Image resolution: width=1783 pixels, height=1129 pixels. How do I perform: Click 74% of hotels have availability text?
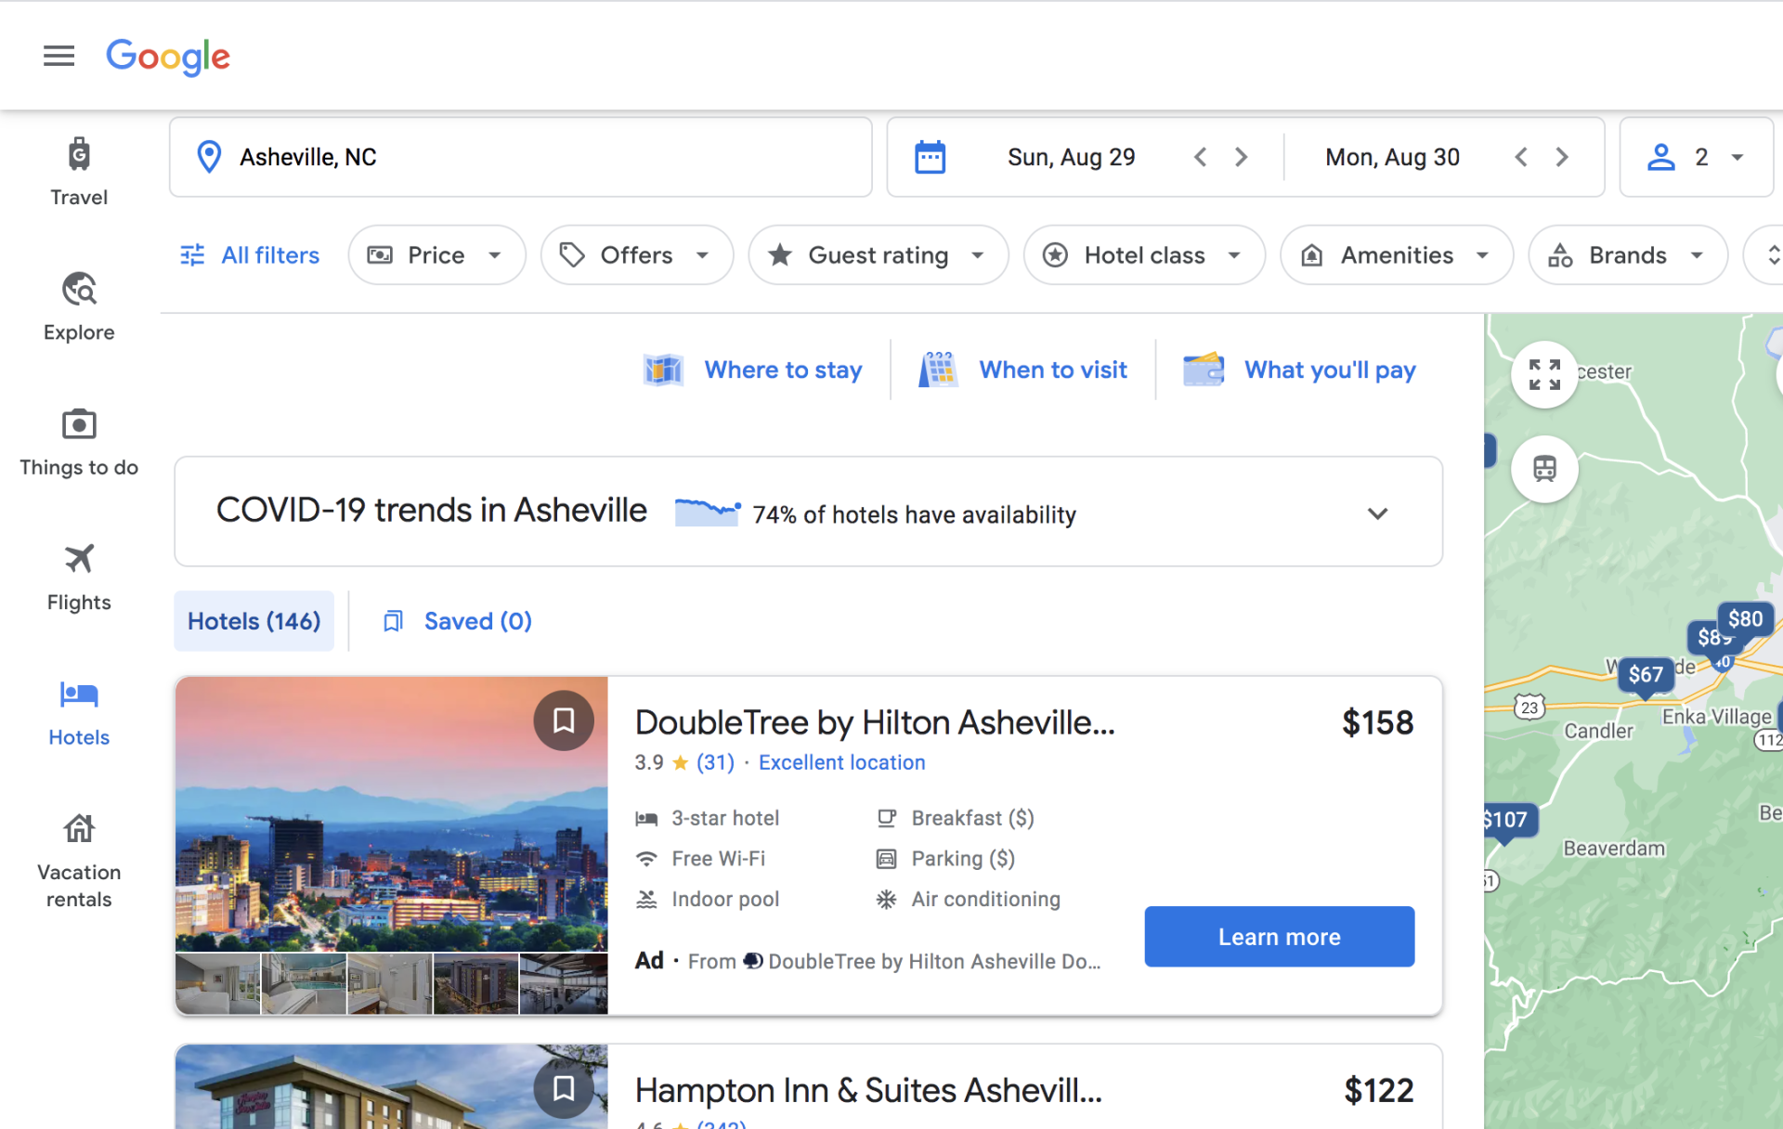tap(914, 514)
